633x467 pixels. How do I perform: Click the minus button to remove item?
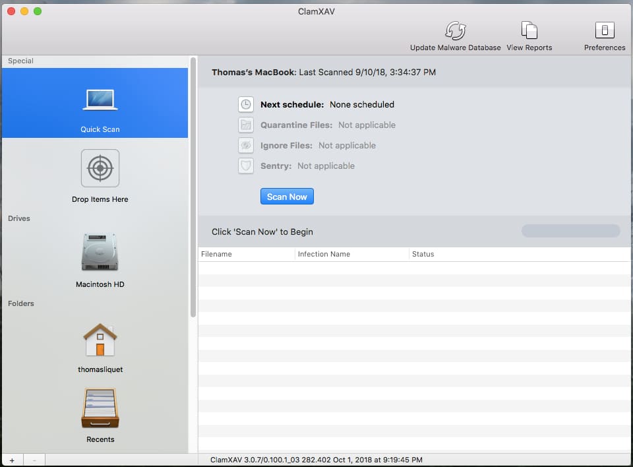34,460
